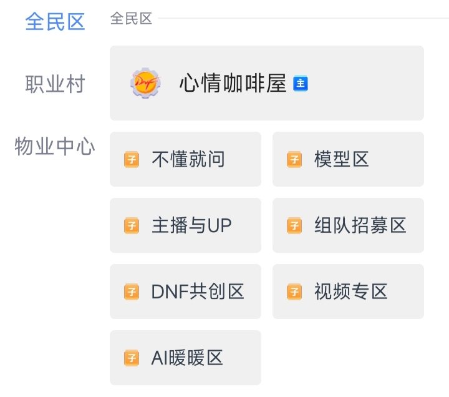Click orange 子 icon beside 视频专区
This screenshot has height=397, width=449.
[x=294, y=292]
